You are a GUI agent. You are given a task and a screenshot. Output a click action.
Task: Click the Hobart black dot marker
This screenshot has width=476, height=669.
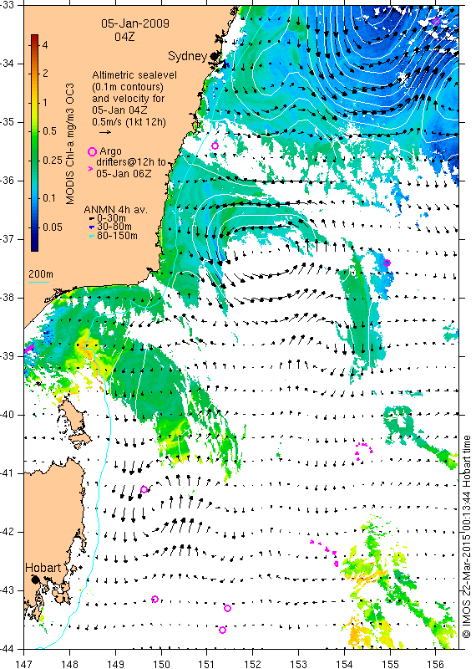pos(35,580)
